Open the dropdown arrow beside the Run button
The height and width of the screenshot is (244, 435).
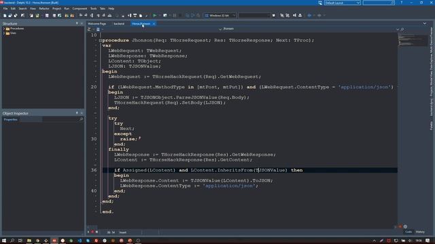(159, 16)
